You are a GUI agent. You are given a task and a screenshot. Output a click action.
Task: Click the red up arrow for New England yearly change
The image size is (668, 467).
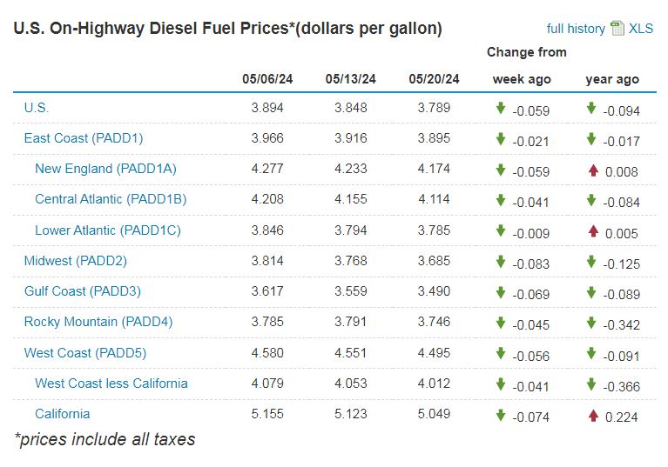click(x=592, y=170)
